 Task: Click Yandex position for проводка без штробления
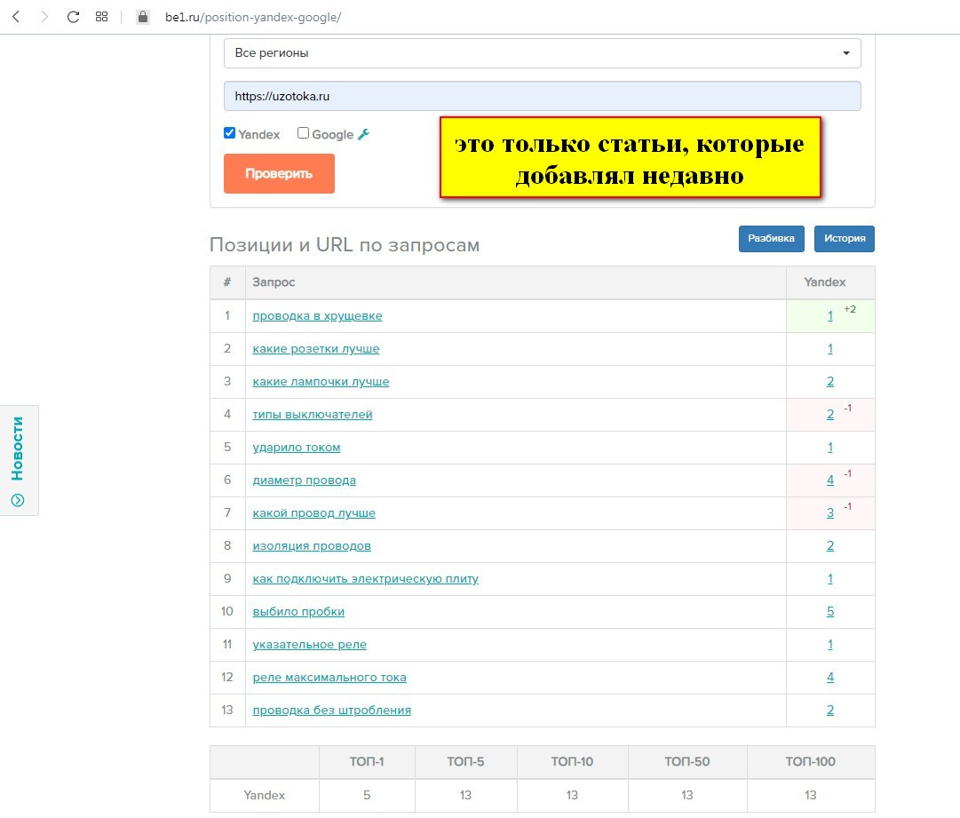click(830, 711)
